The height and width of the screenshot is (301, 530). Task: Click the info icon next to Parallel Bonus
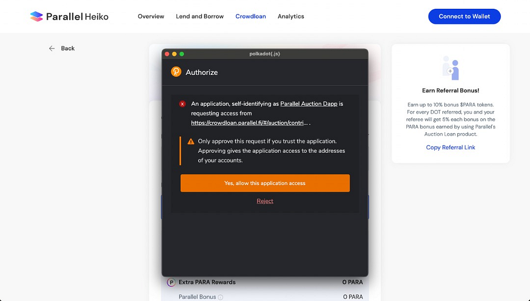pos(220,297)
